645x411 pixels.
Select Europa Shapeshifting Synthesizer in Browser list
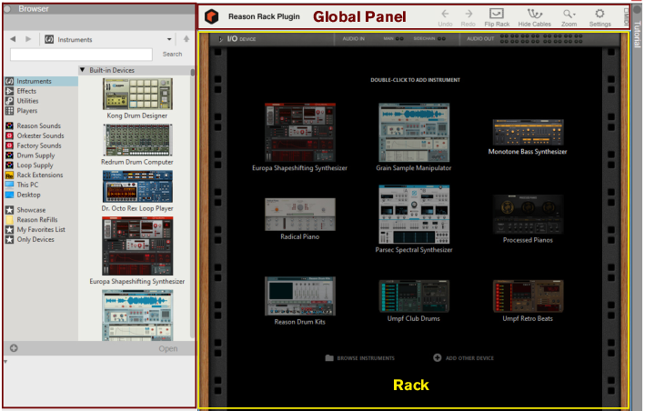(x=137, y=251)
